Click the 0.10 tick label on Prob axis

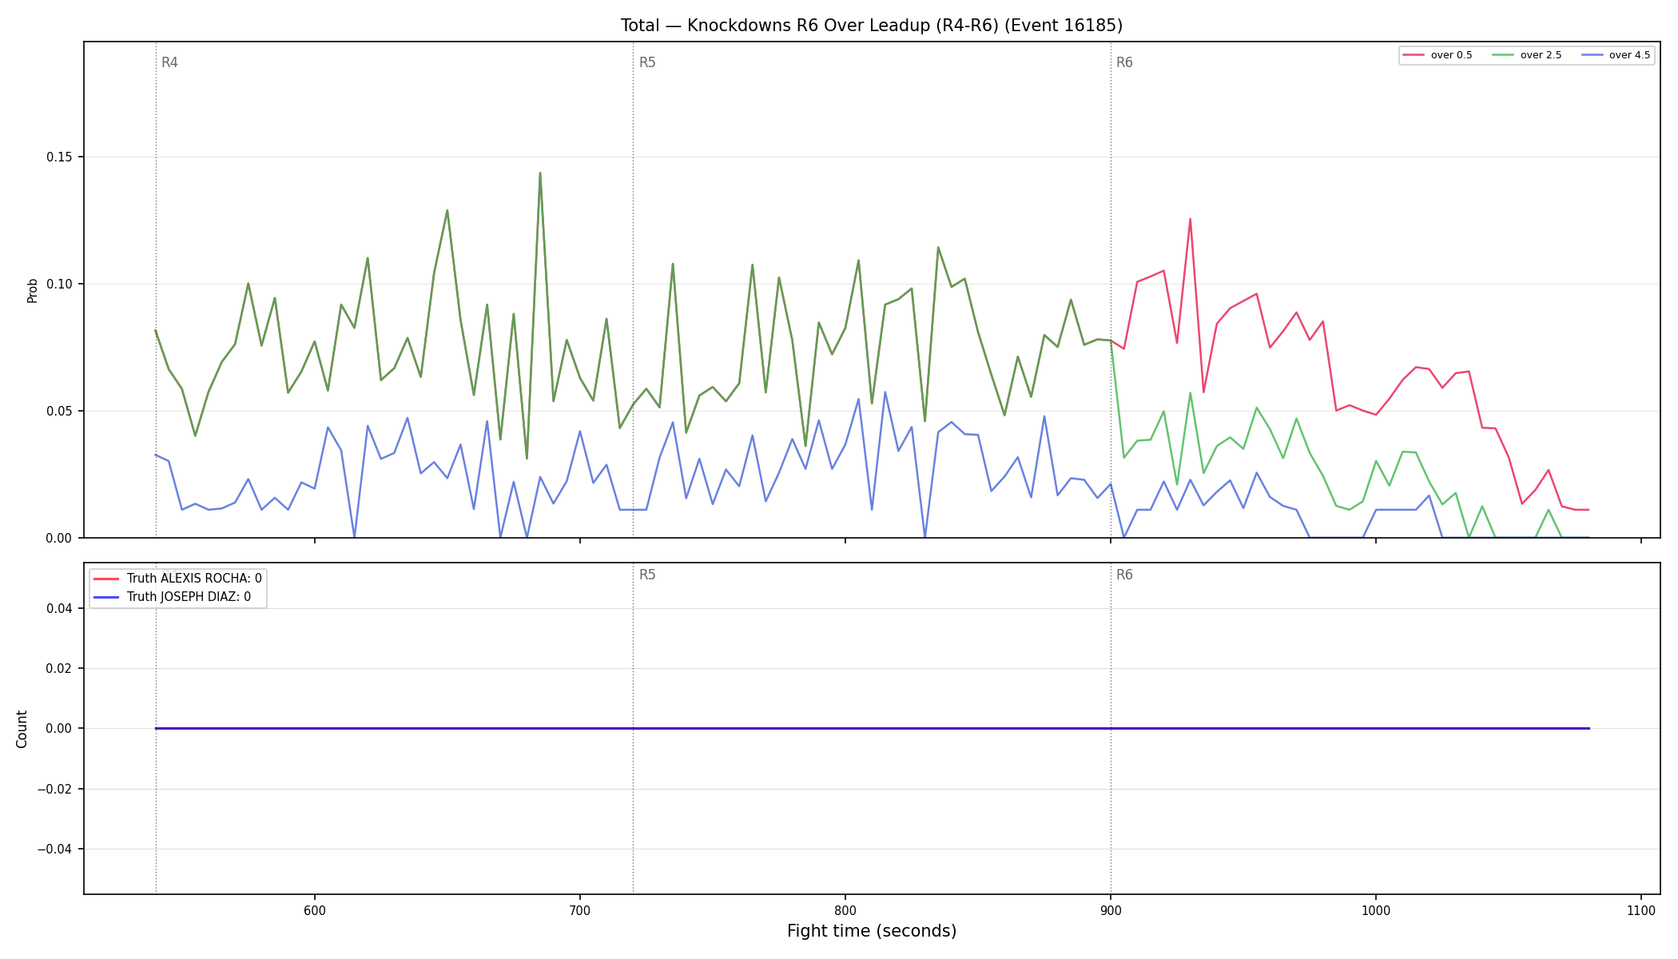(58, 285)
